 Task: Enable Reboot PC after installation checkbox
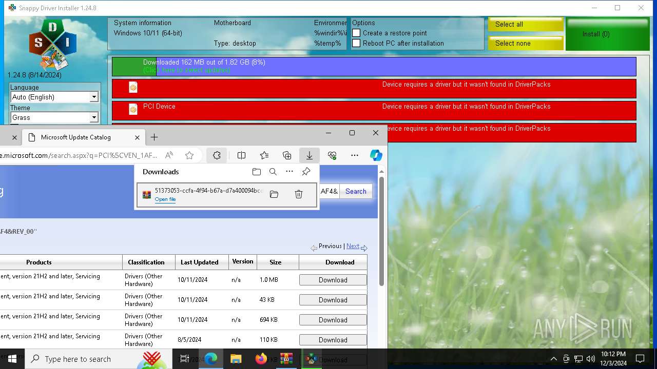356,43
